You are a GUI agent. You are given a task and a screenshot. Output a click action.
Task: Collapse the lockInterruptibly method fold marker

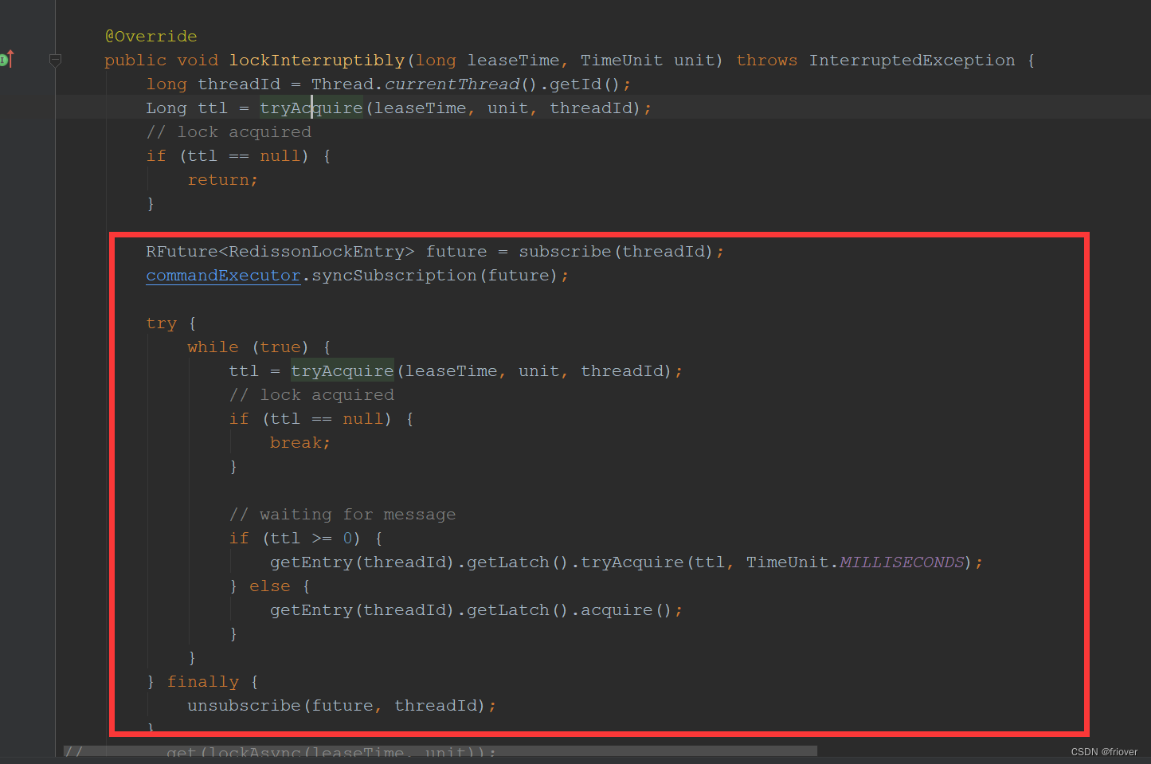(55, 60)
